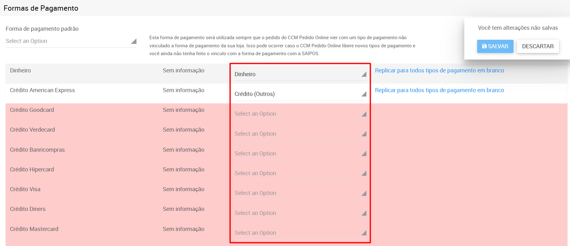
Task: Click the Crédito Goodcard label
Action: click(32, 110)
